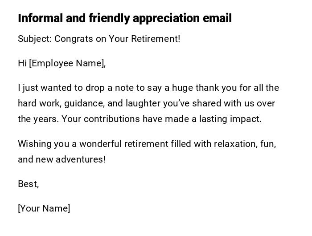Click the "Best," sign-off
Screen dimensions: 312x236
28,184
